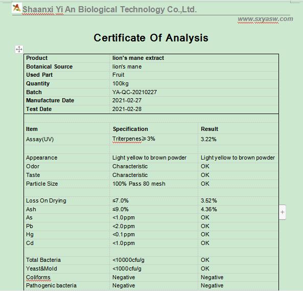The height and width of the screenshot is (291, 303).
Task: Click the add-row plus button beside table
Action: (x=283, y=212)
